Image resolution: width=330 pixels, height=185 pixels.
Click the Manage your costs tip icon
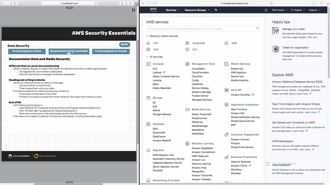pos(275,31)
